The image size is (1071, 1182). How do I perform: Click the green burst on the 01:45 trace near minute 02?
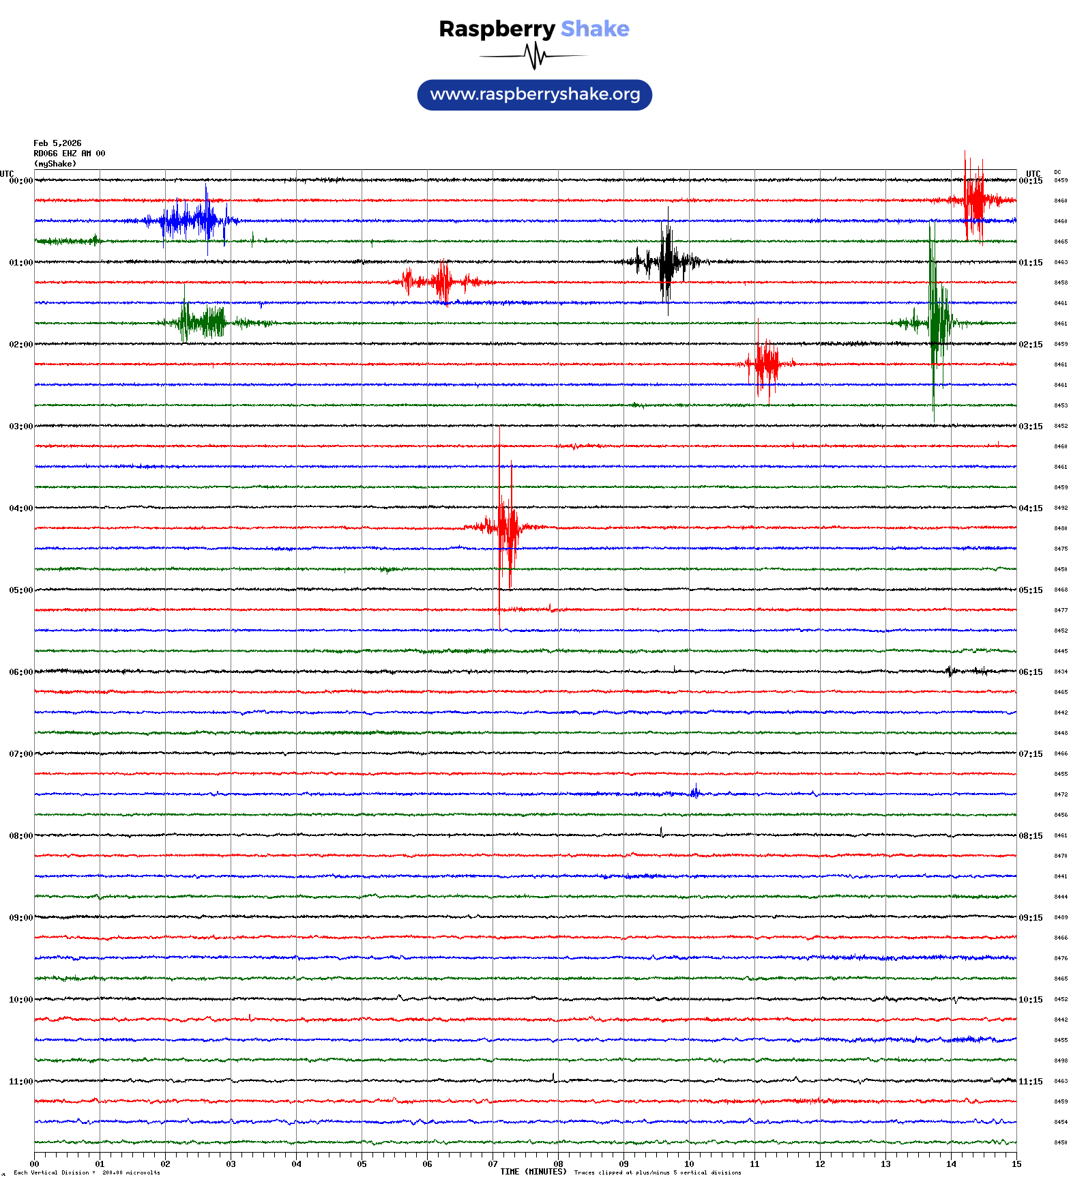(201, 322)
